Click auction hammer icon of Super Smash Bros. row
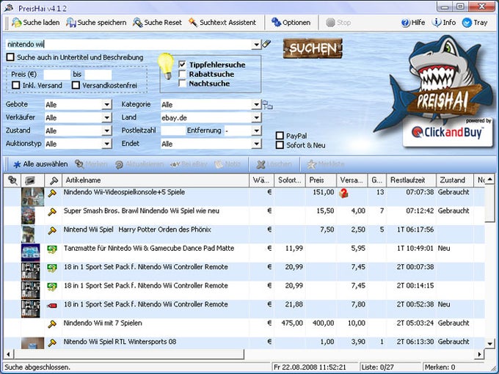The image size is (499, 374). pos(52,212)
